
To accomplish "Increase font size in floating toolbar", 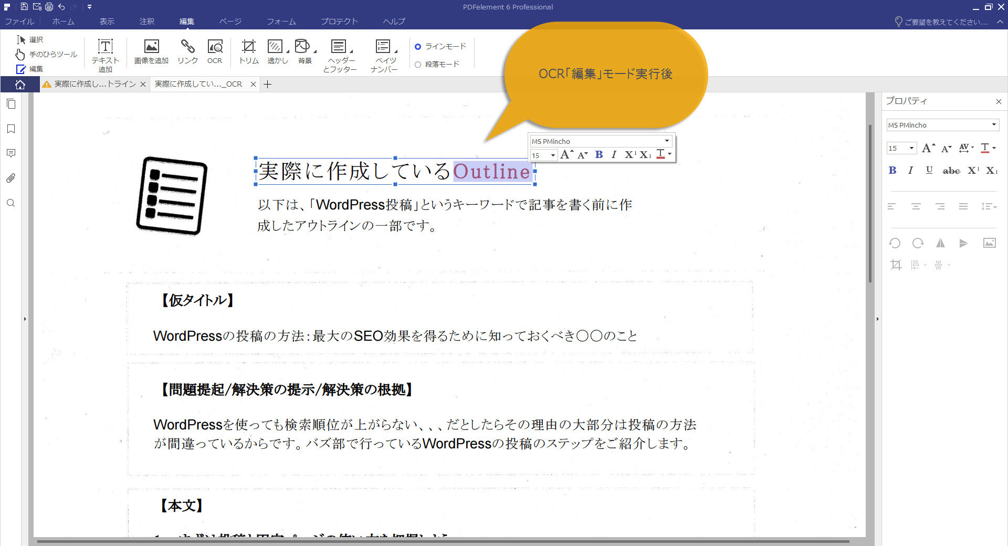I will 566,154.
